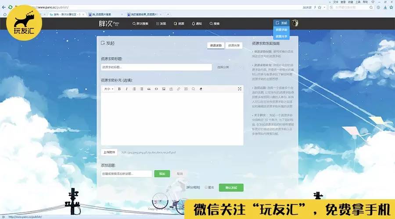Open the 收藏 browser menu
Screen dimensions: 395x219
(350, 2)
